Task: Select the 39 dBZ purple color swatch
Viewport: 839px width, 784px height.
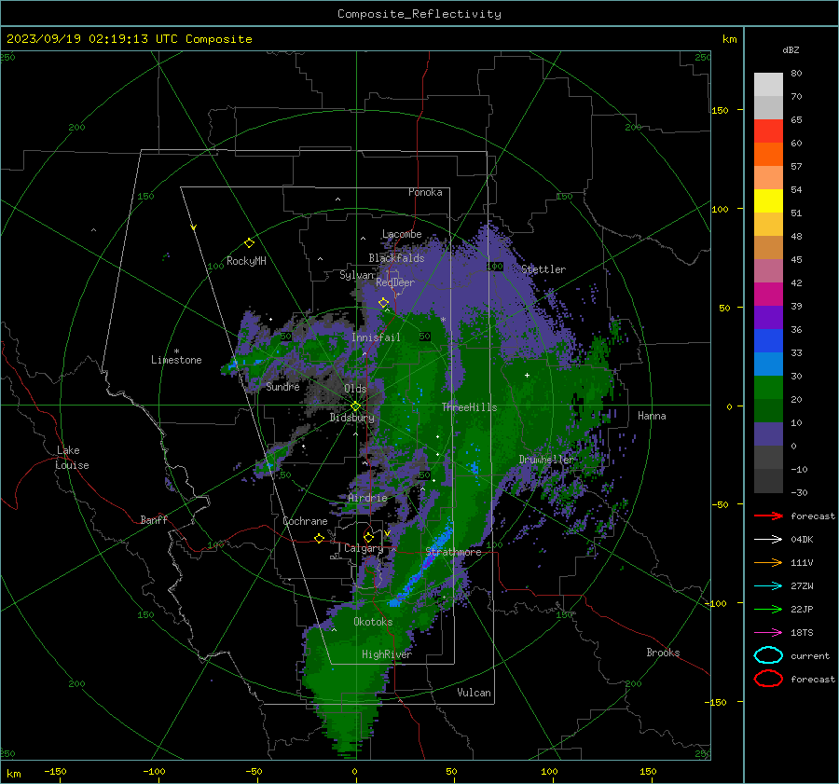Action: pyautogui.click(x=768, y=317)
